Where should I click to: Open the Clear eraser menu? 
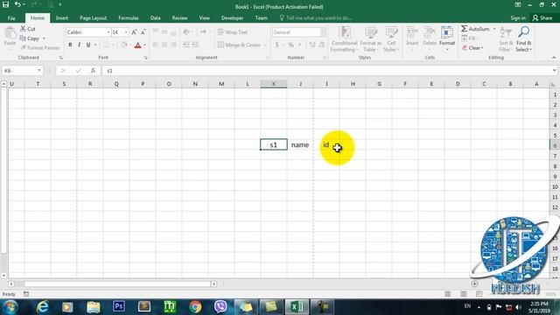coord(472,47)
